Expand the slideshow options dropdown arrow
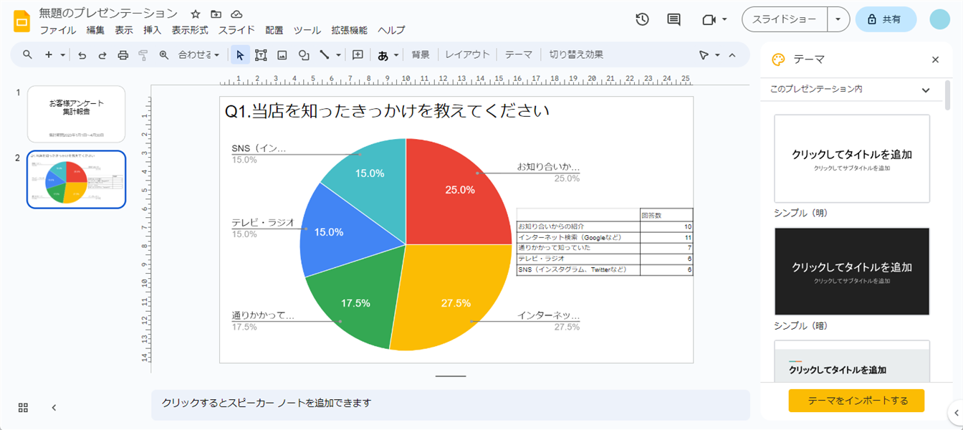Viewport: 963px width, 430px height. click(x=838, y=19)
